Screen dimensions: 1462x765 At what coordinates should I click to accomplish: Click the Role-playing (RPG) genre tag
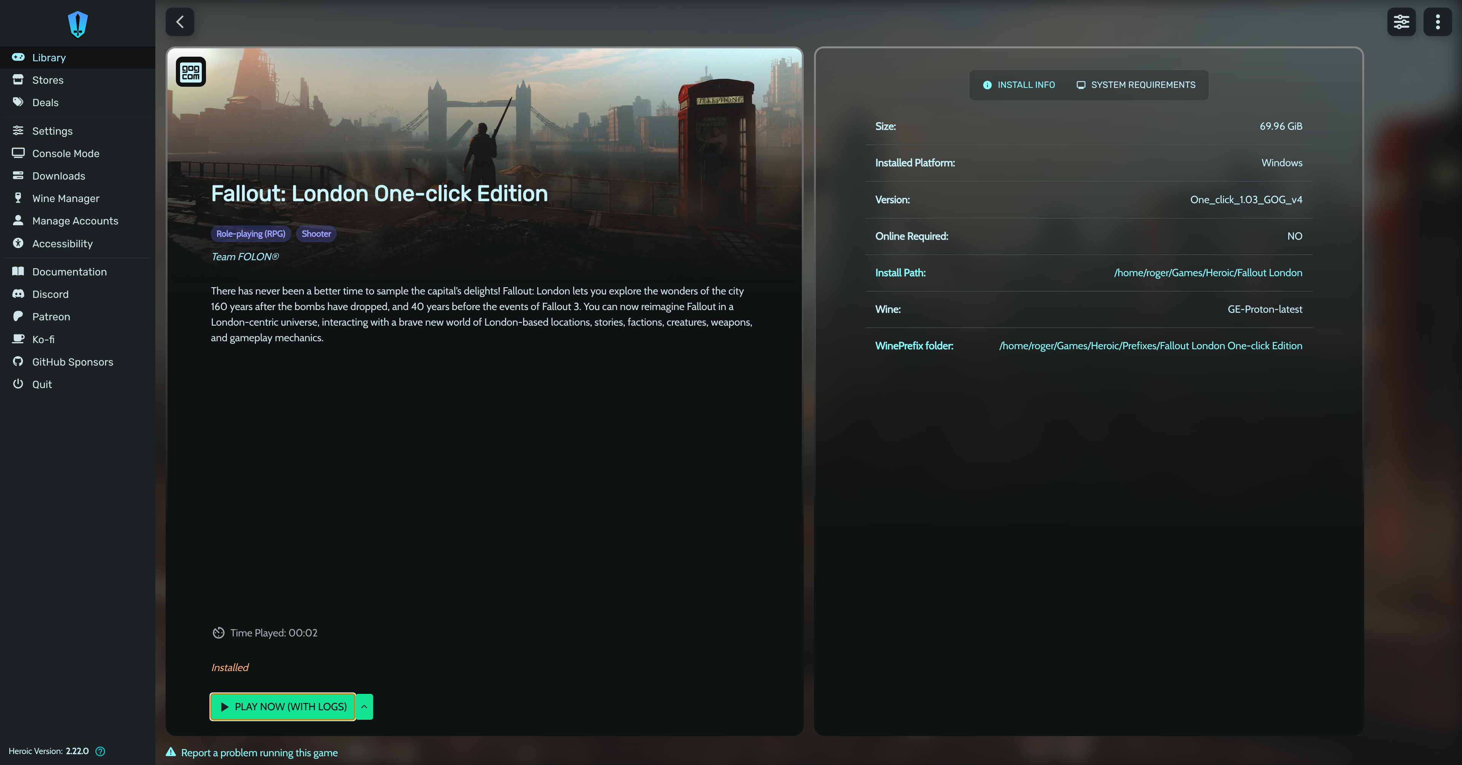tap(251, 234)
